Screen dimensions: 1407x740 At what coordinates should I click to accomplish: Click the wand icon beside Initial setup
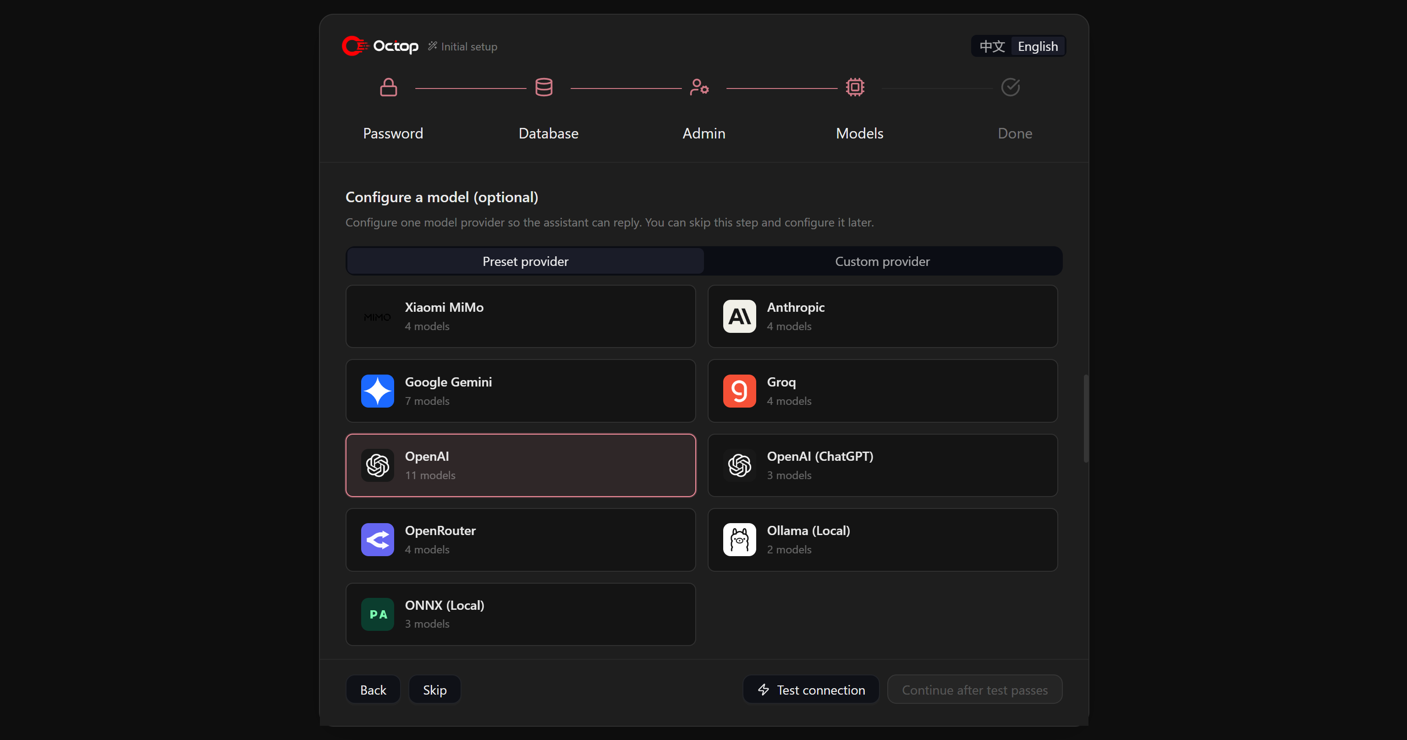point(433,46)
